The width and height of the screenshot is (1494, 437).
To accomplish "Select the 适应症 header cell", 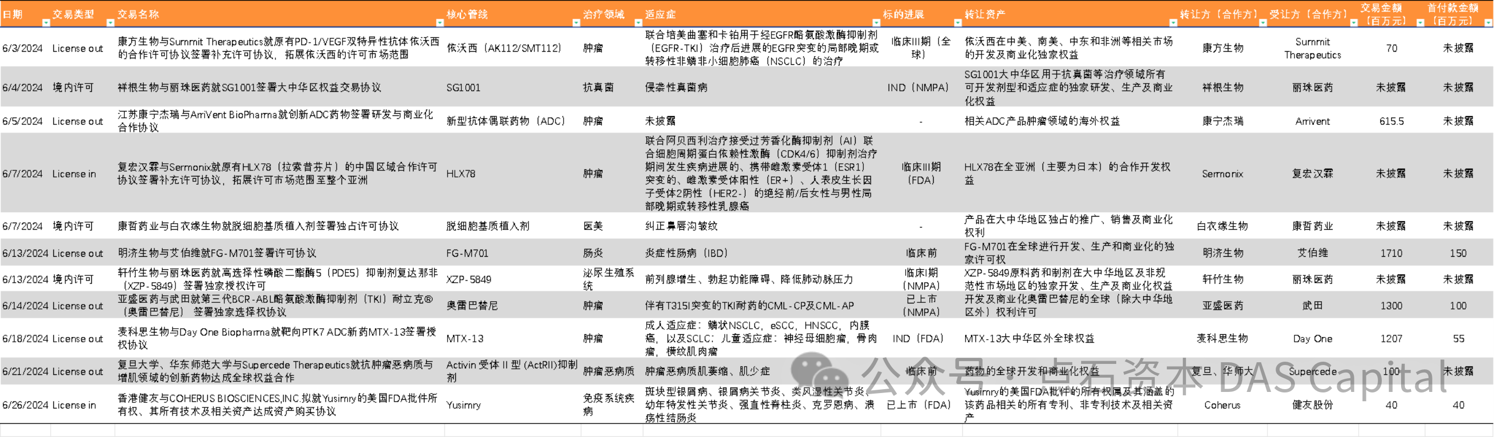I will click(660, 14).
